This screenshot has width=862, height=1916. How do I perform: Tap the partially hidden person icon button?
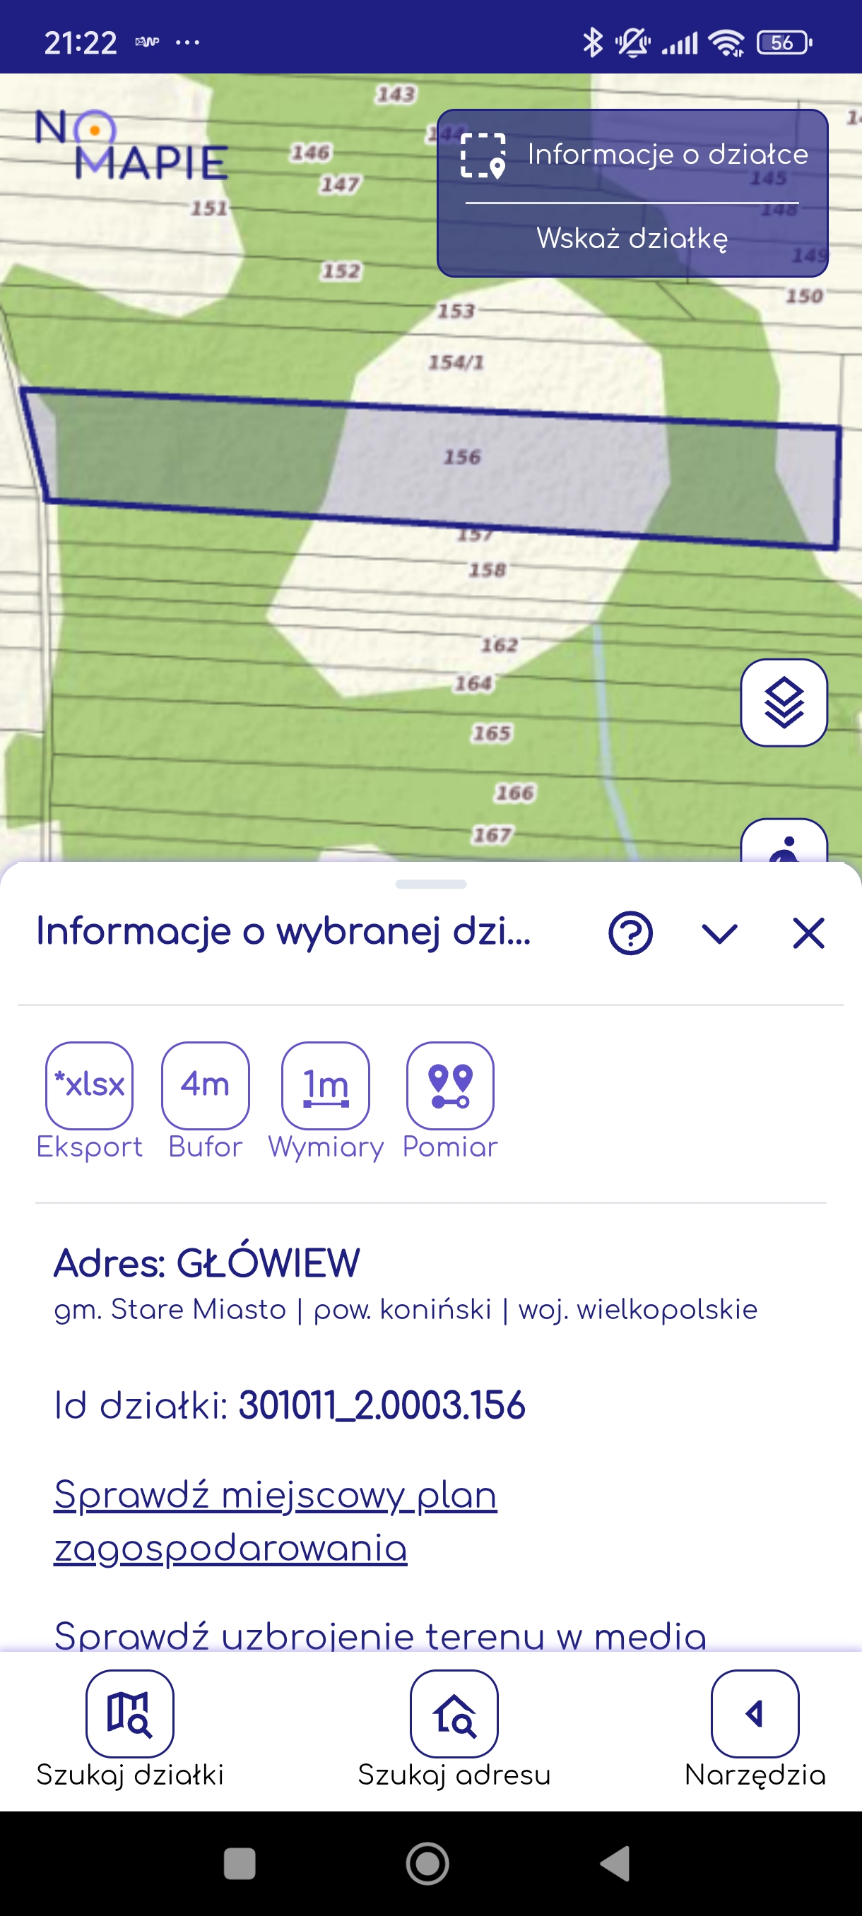tap(784, 844)
